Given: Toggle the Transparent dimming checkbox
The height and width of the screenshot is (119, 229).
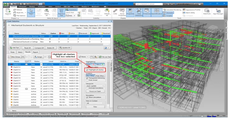Looking at the screenshot, I should [x=87, y=78].
